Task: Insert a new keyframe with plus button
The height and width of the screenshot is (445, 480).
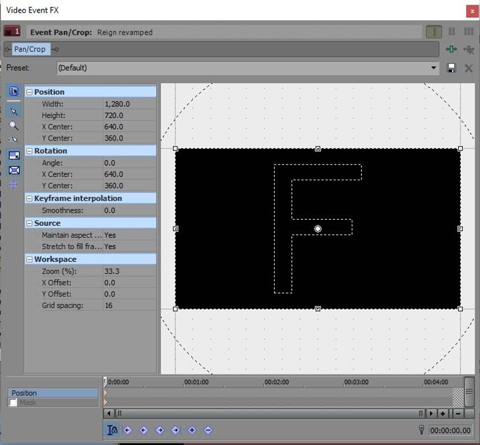Action: 192,430
